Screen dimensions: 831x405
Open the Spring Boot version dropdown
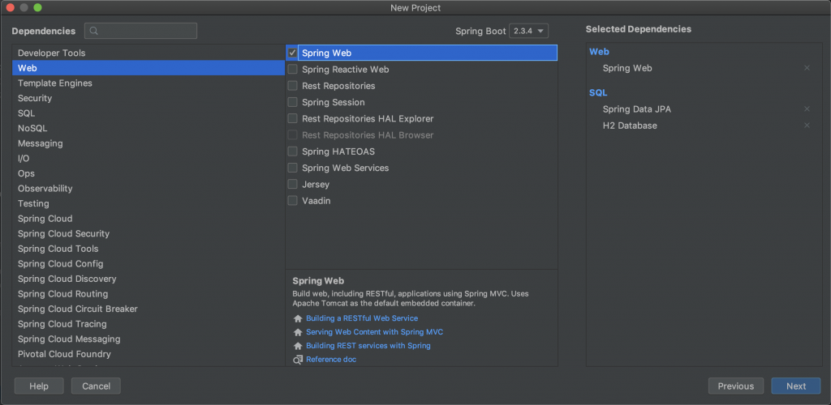528,31
